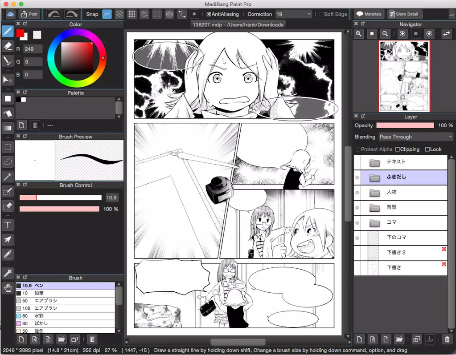
Task: Hide the 人物 folder layer visibility
Action: pyautogui.click(x=357, y=193)
